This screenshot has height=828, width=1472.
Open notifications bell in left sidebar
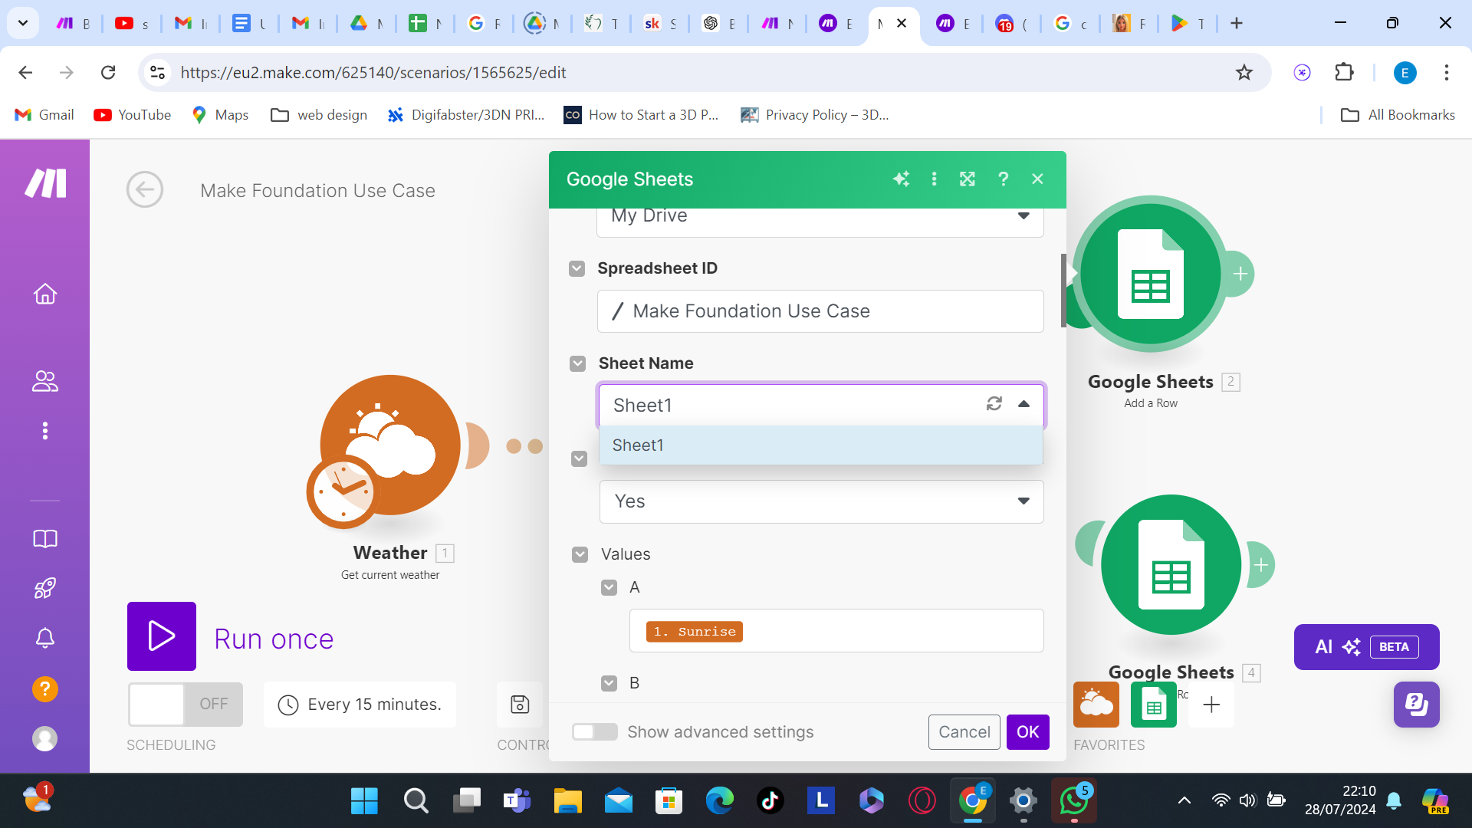coord(45,638)
